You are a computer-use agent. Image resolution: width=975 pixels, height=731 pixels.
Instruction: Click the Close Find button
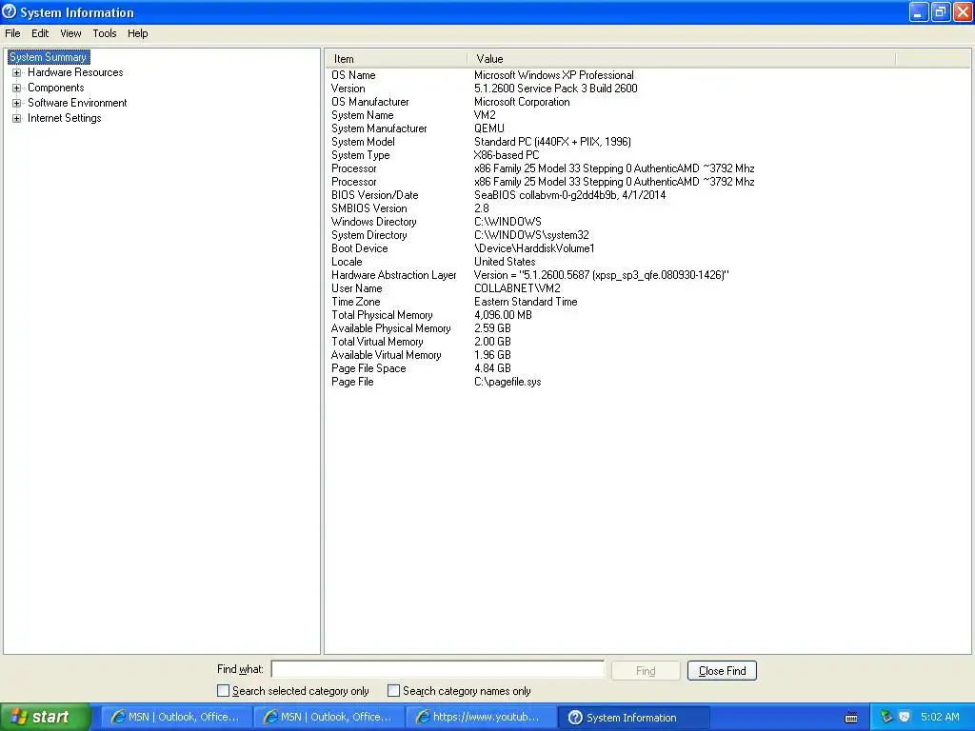[x=722, y=671]
